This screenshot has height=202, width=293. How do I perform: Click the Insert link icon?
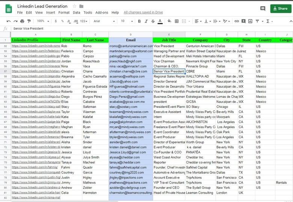pos(237,21)
